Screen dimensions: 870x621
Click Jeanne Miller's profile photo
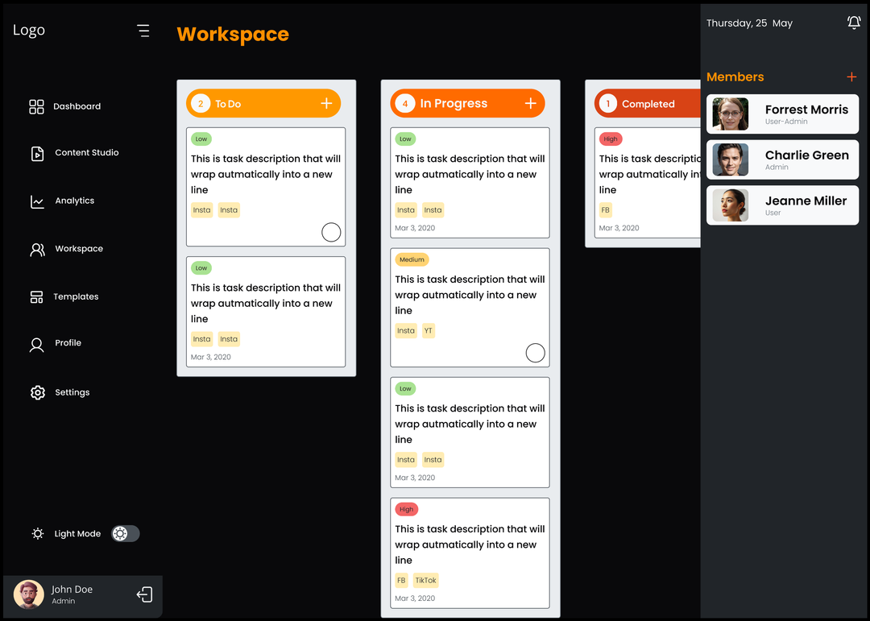731,205
